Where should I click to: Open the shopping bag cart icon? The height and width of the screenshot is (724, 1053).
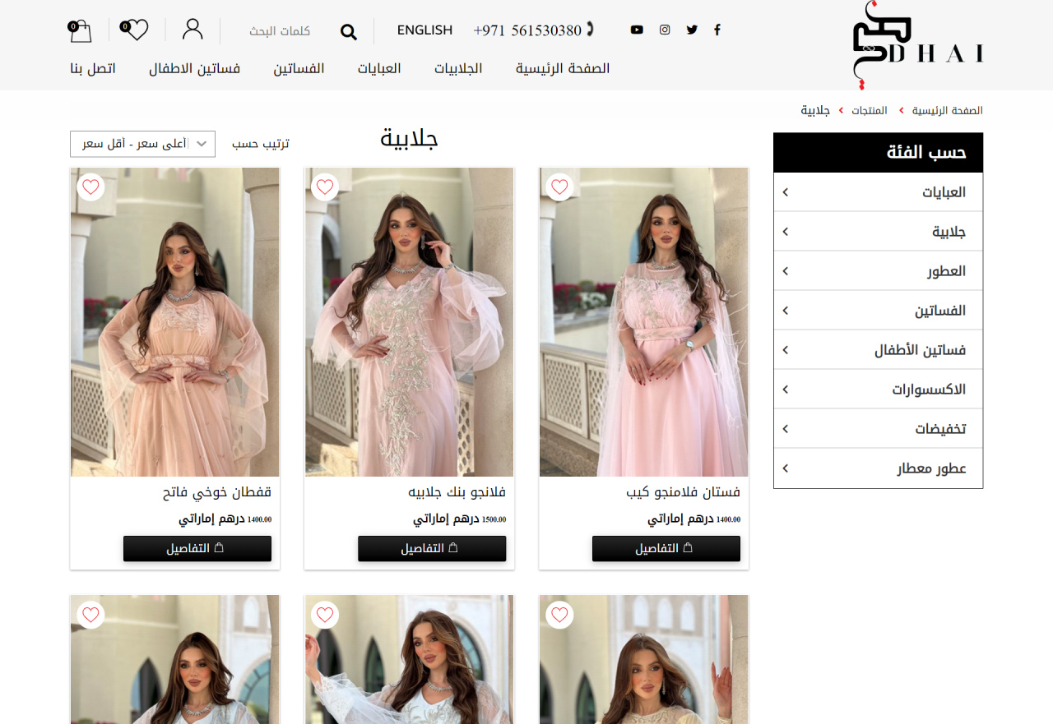pos(80,30)
